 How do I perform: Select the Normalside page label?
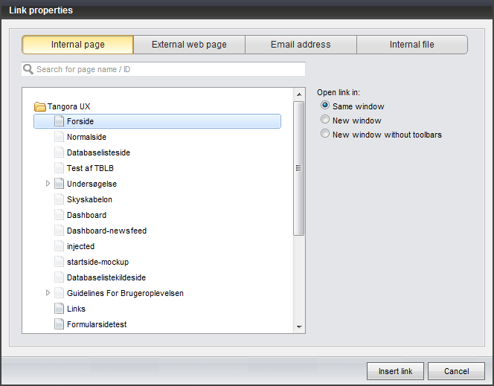click(x=86, y=137)
